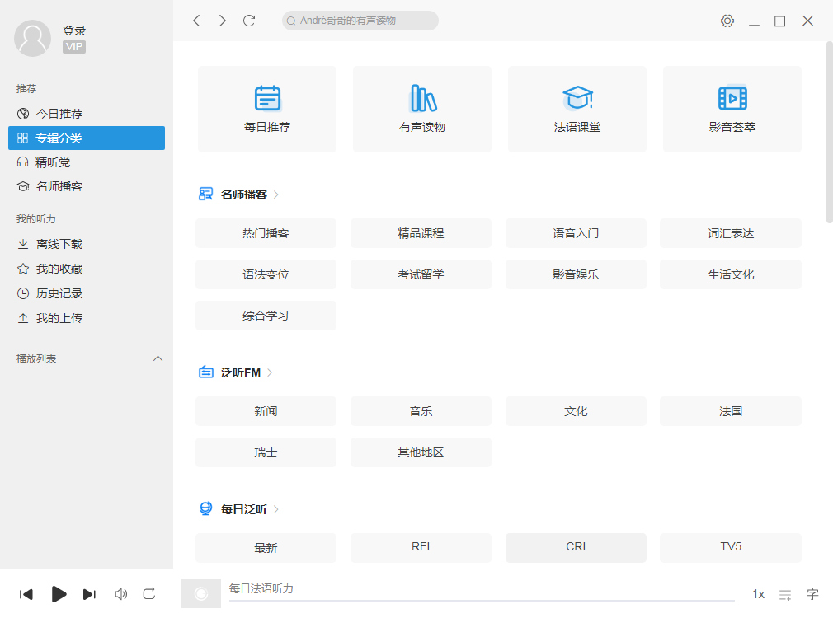Collapse the 播放列表 playlist section

coord(158,358)
